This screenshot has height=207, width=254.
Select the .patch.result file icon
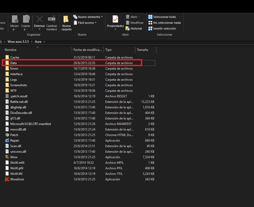(7, 96)
